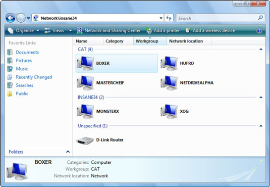
Task: Collapse the INSANE34 (2) group
Action: point(261,98)
